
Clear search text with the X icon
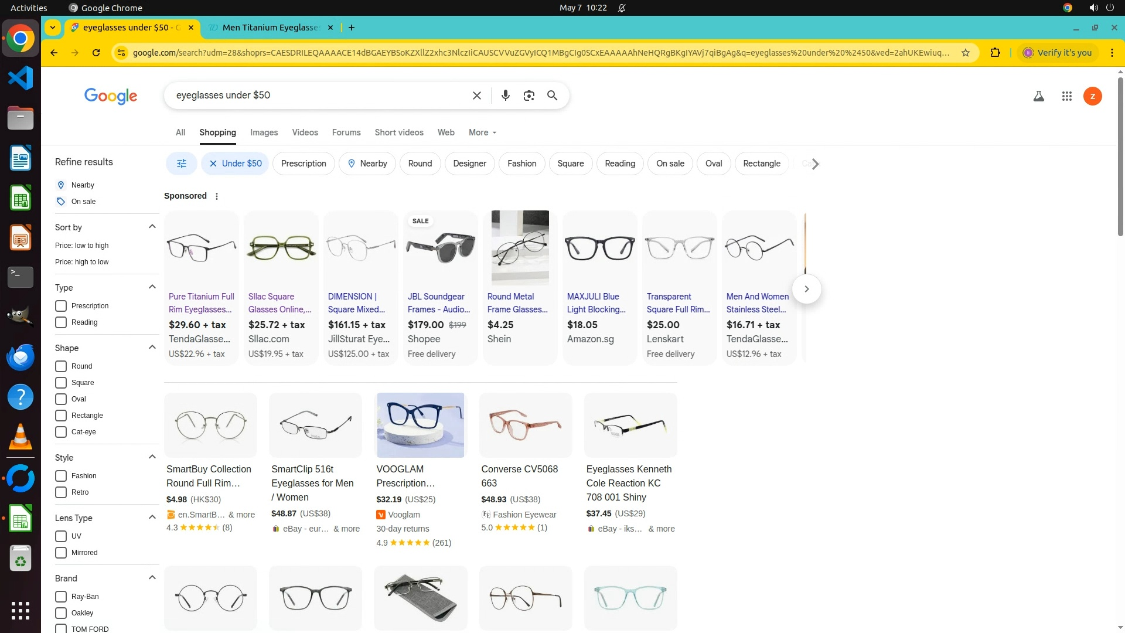click(x=476, y=96)
